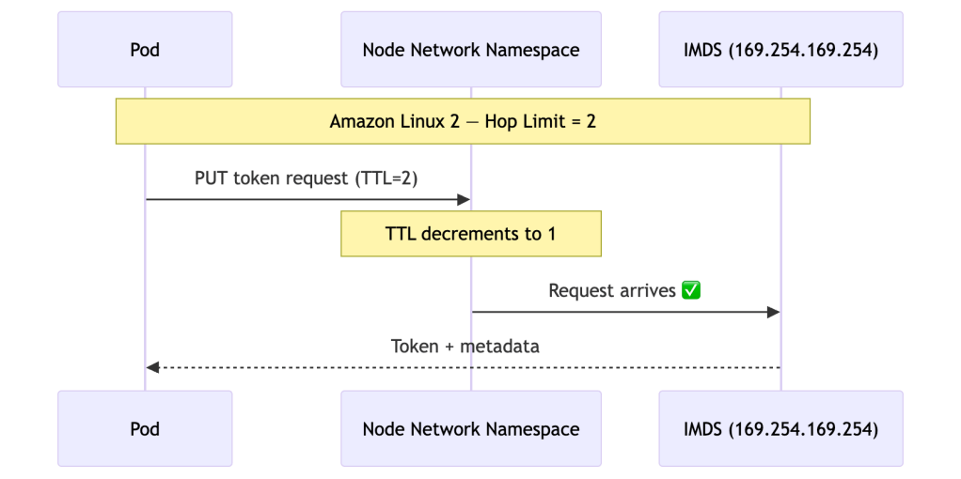
Task: Select top Node Network Namespace box
Action: [x=470, y=50]
